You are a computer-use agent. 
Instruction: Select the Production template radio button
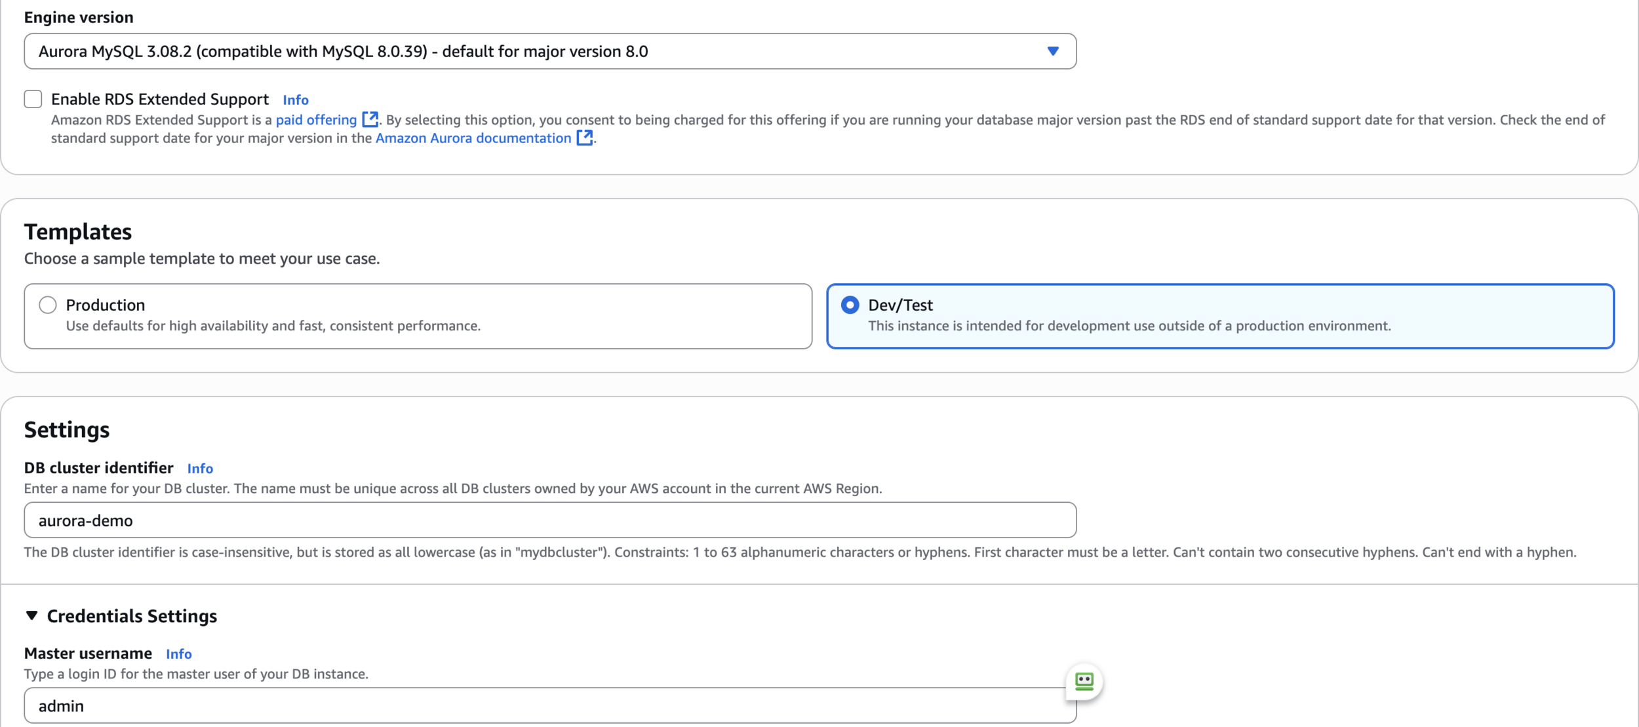pos(48,305)
